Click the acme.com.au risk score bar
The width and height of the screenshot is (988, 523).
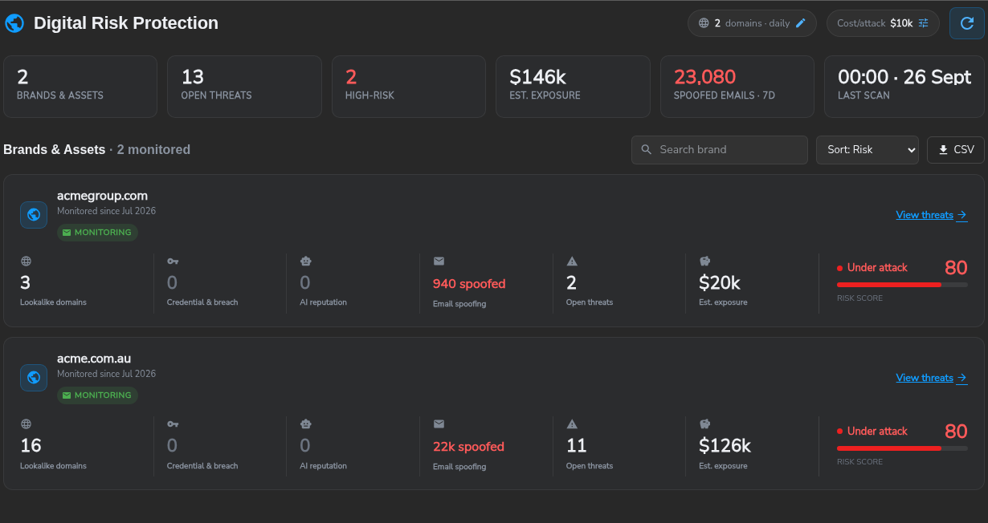click(902, 448)
